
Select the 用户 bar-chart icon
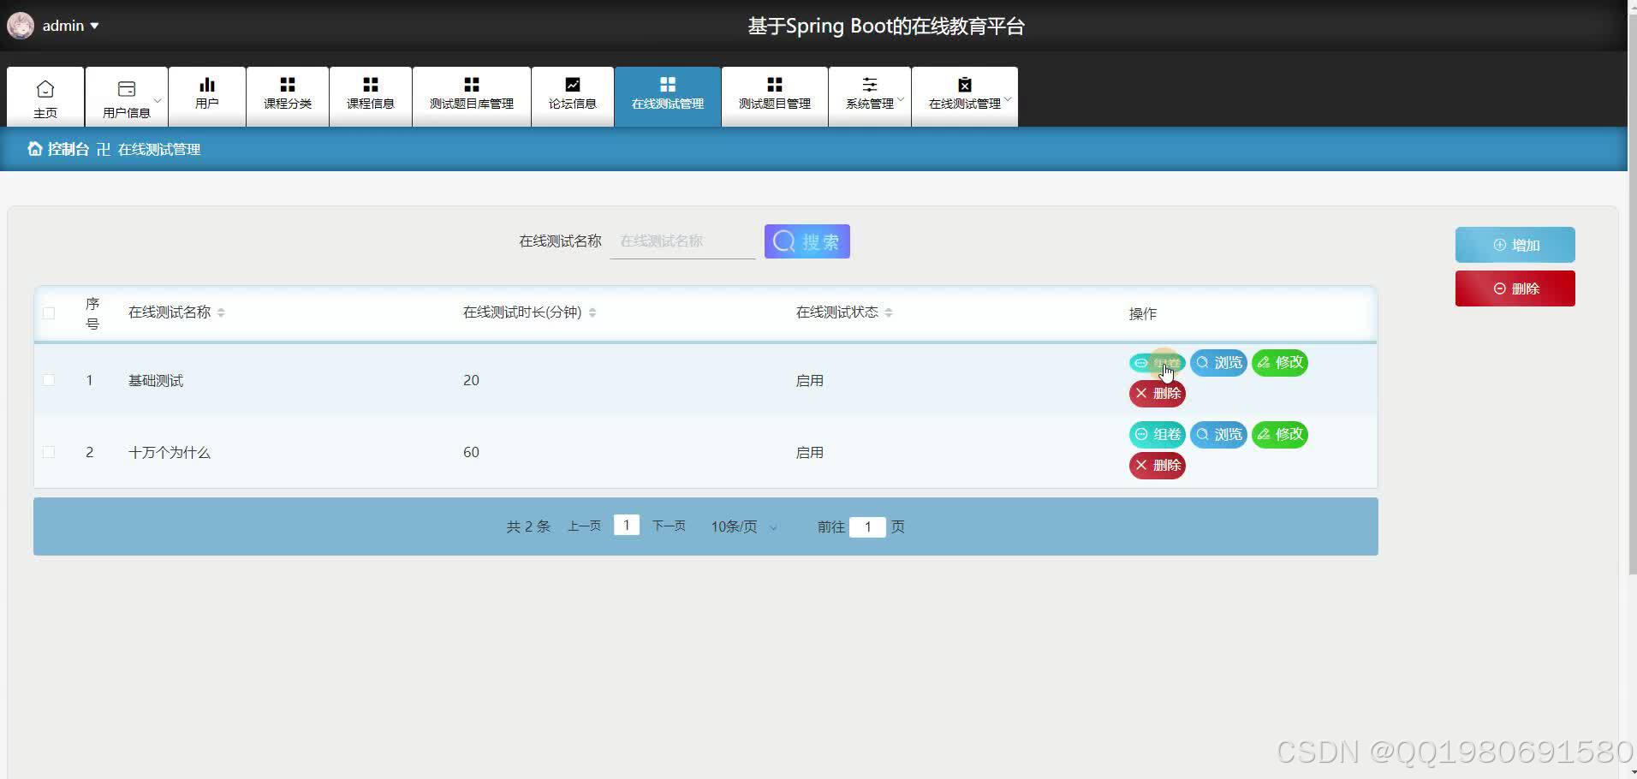point(206,86)
